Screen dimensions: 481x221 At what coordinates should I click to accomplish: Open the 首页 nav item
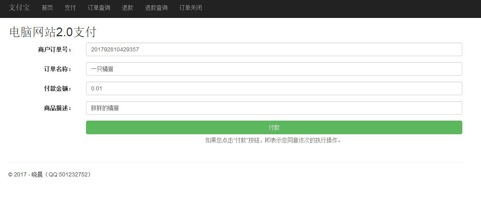coord(47,8)
